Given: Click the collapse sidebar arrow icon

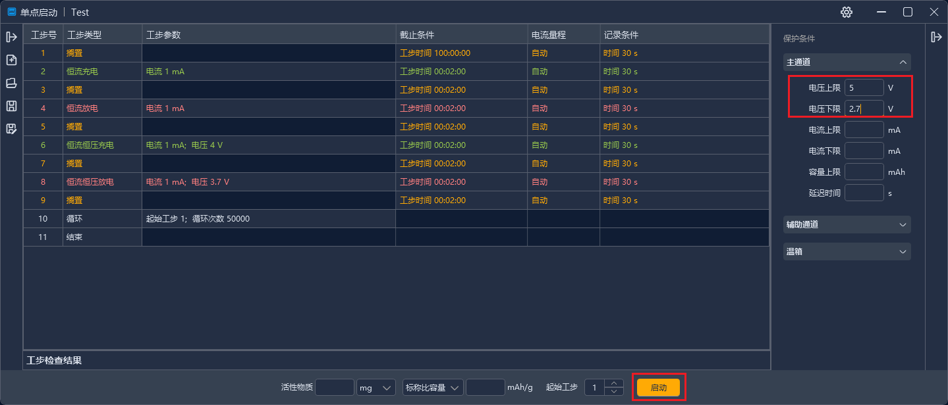Looking at the screenshot, I should (11, 37).
